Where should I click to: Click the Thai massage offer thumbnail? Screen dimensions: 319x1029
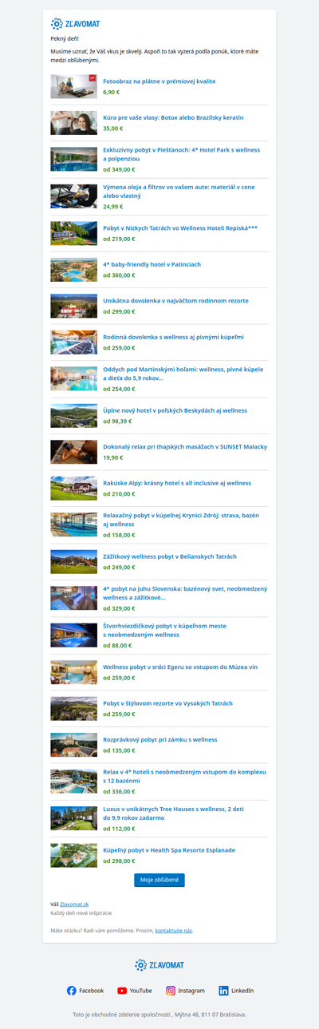coord(74,452)
